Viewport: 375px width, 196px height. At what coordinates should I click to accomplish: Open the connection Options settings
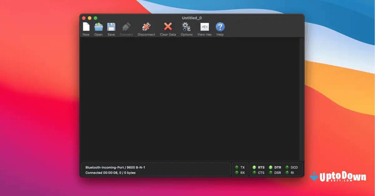coord(186,28)
